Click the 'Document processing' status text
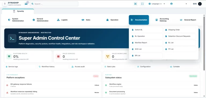The image size is (206, 98). 117,92
